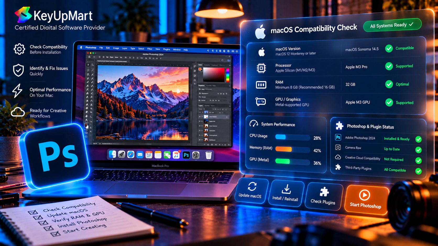Click the Processor chip icon
This screenshot has width=438, height=246.
click(x=261, y=68)
